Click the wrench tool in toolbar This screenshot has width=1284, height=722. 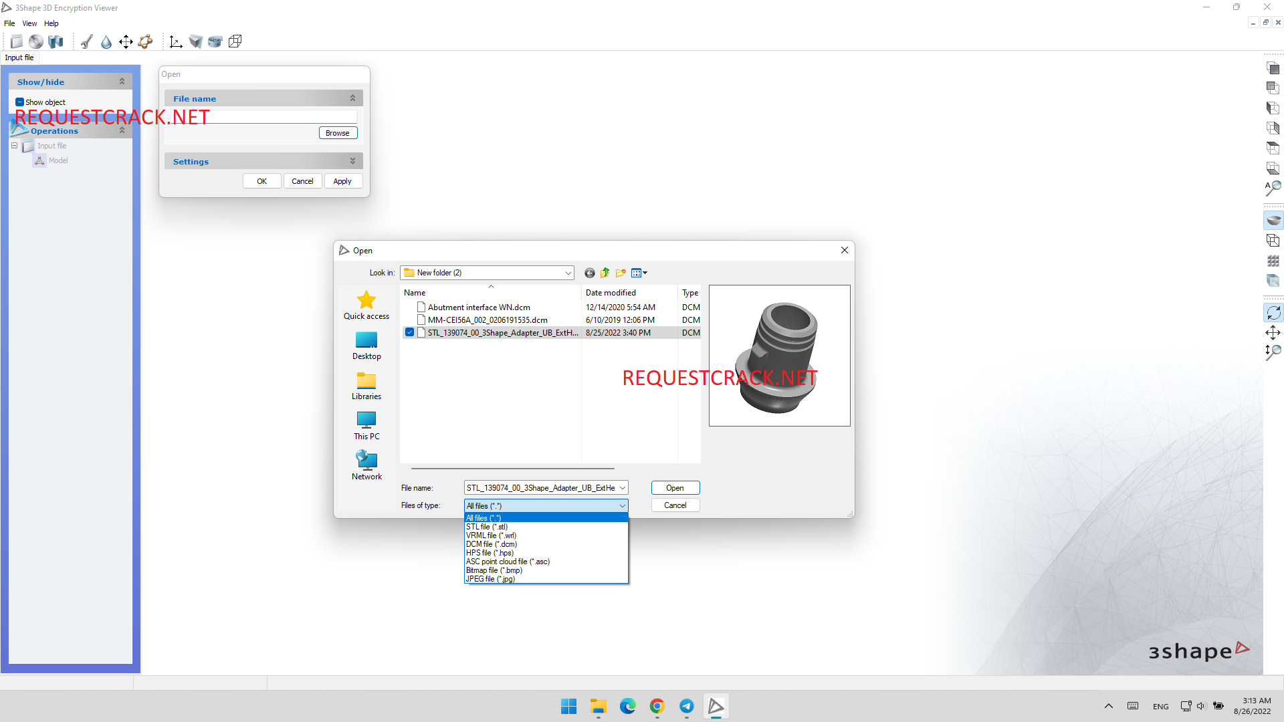point(86,42)
